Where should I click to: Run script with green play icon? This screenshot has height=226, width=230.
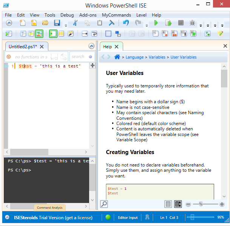156,23
